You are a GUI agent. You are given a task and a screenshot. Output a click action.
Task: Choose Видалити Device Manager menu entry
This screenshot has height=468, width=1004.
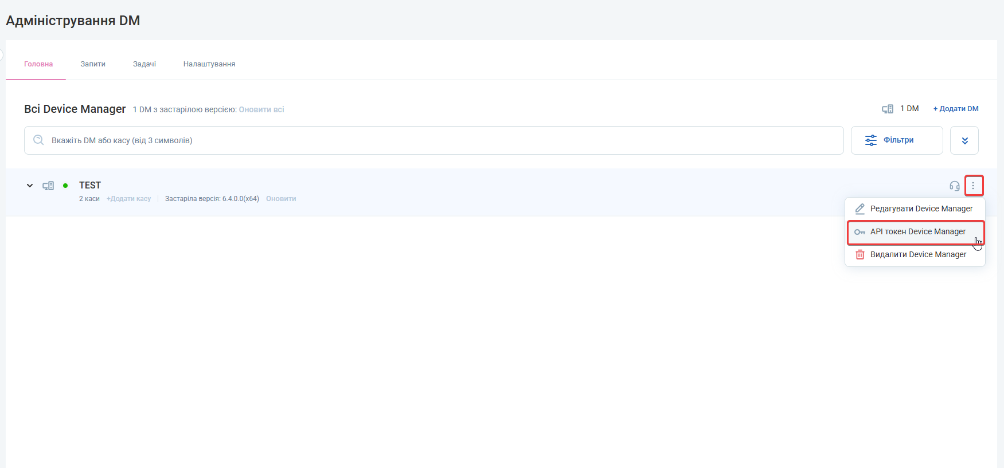(915, 254)
